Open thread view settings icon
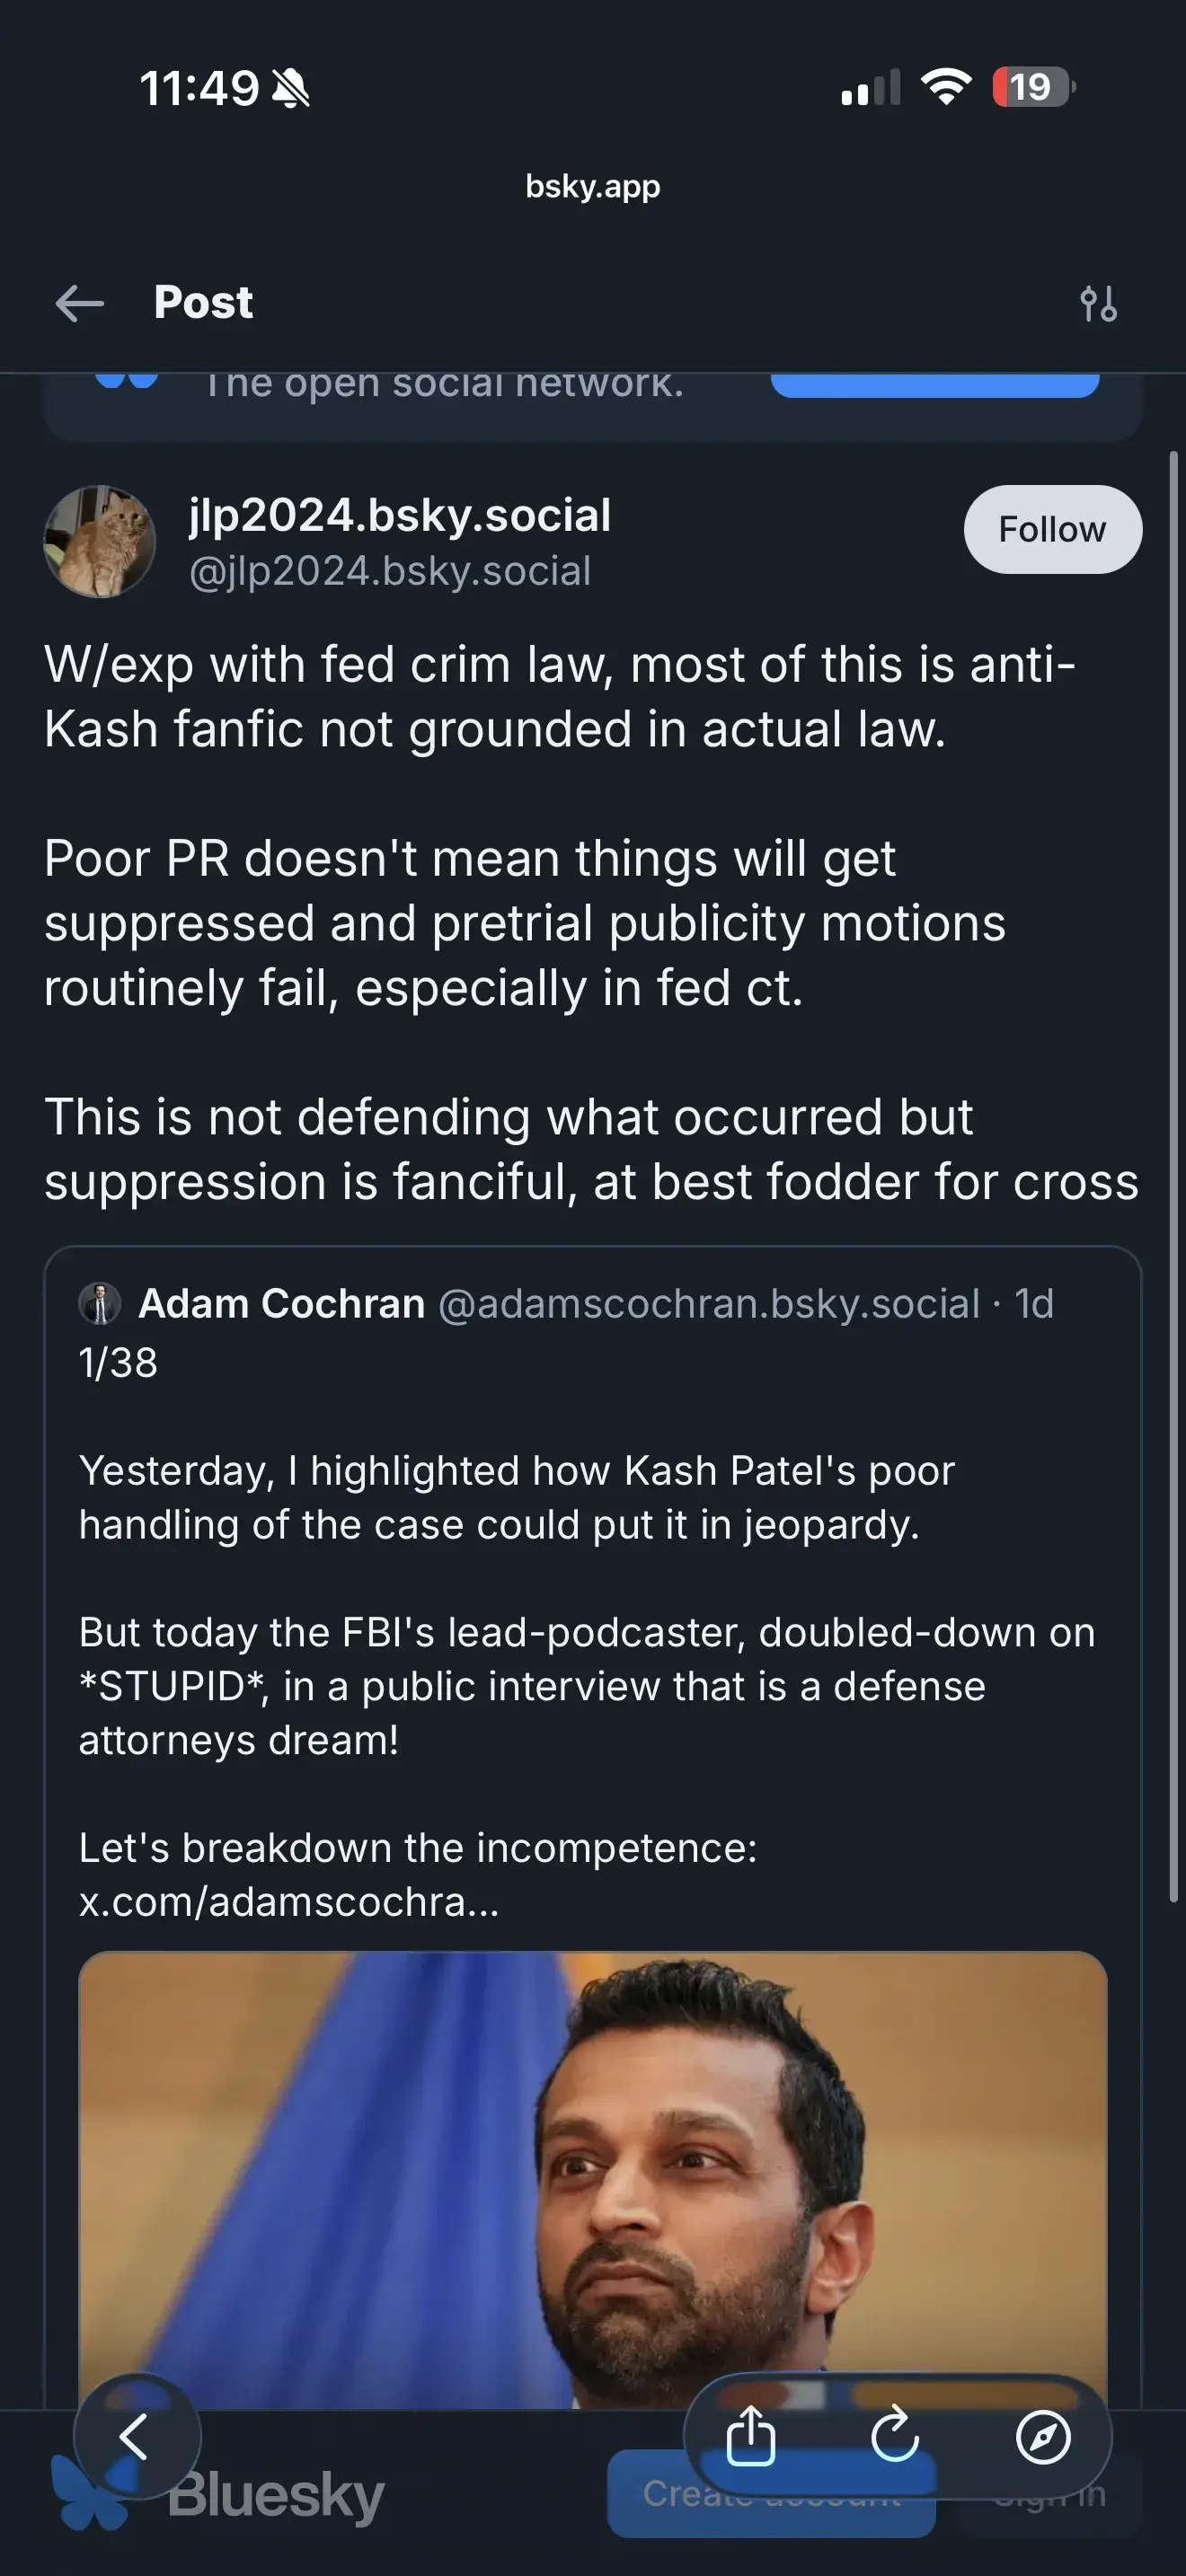The height and width of the screenshot is (2576, 1186). 1098,303
